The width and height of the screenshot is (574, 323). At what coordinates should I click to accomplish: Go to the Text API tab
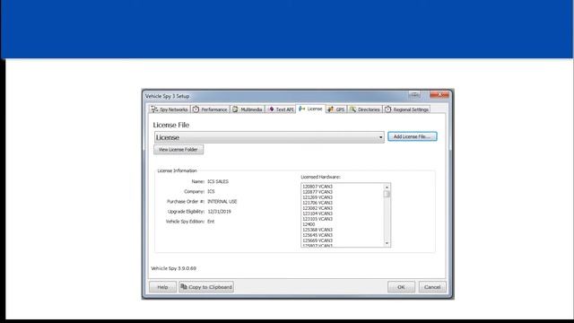[281, 109]
